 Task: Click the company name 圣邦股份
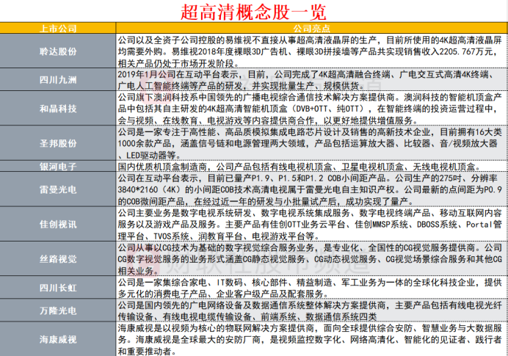tap(58, 143)
